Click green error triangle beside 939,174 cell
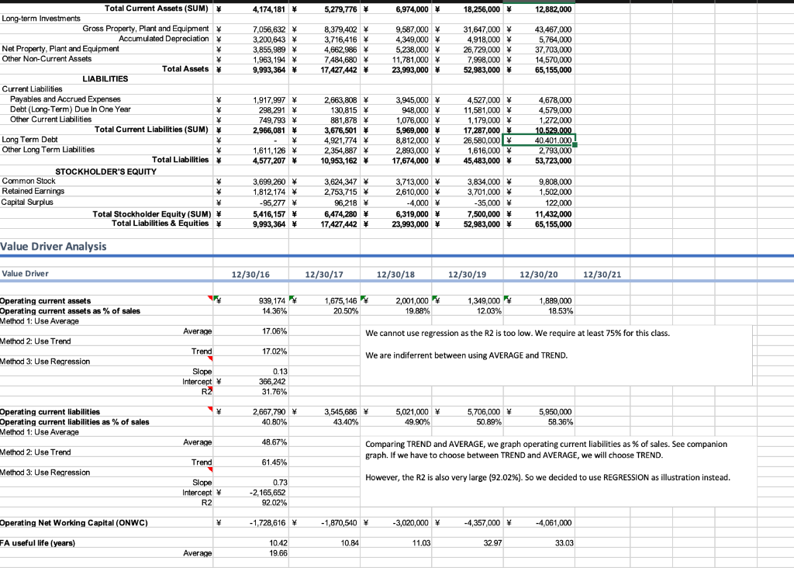 point(216,298)
